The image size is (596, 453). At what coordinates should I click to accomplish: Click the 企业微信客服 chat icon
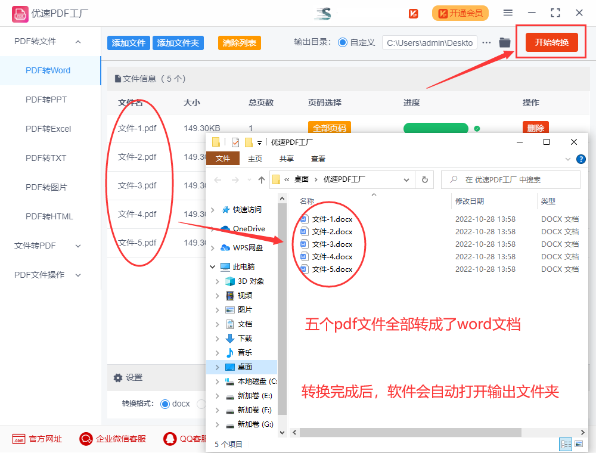(86, 439)
